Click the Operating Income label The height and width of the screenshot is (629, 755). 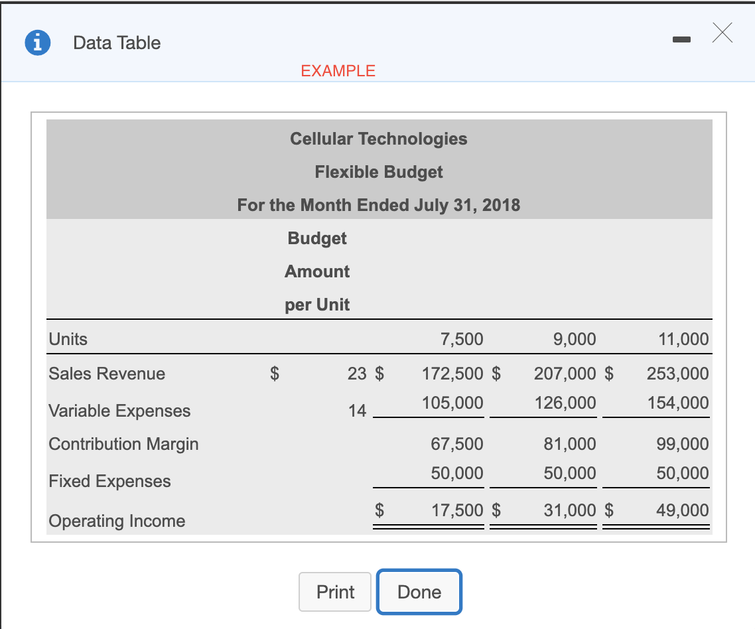117,521
